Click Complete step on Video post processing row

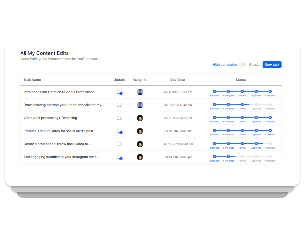pyautogui.click(x=270, y=117)
